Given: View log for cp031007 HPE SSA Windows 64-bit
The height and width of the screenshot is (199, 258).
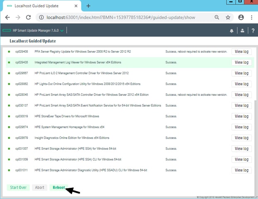Looking at the screenshot, I should coord(241,148).
